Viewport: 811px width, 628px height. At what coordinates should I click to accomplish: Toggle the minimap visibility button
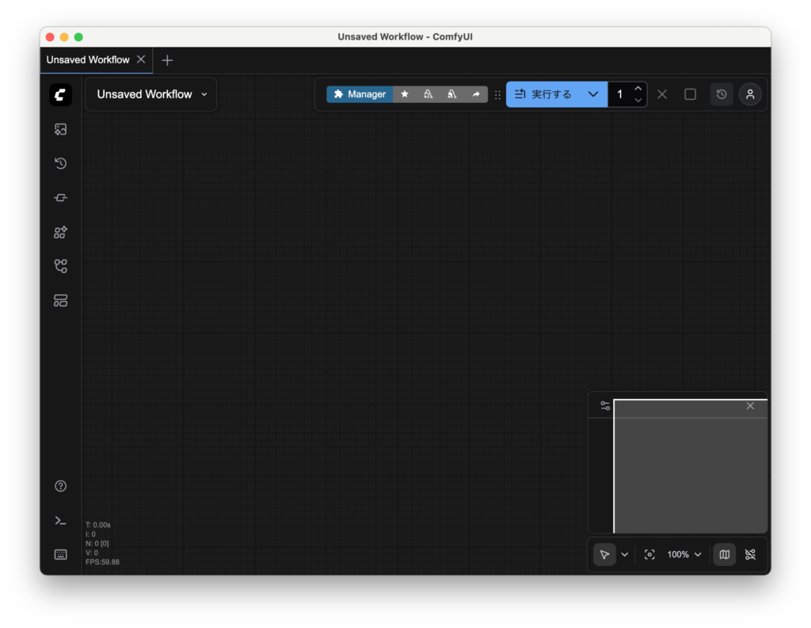[724, 554]
